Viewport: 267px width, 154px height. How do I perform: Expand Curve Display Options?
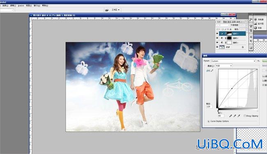[208, 121]
